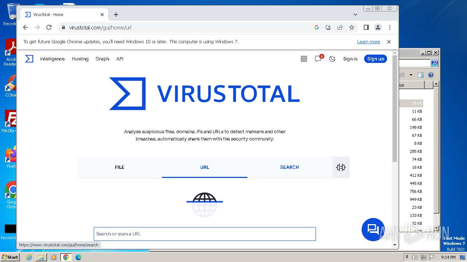Open the API menu item
467x262 pixels.
120,59
